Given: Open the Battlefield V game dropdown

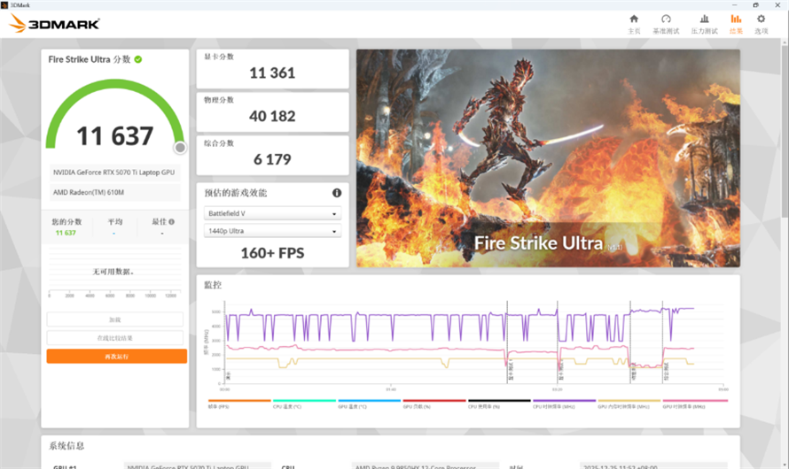Looking at the screenshot, I should pos(272,213).
